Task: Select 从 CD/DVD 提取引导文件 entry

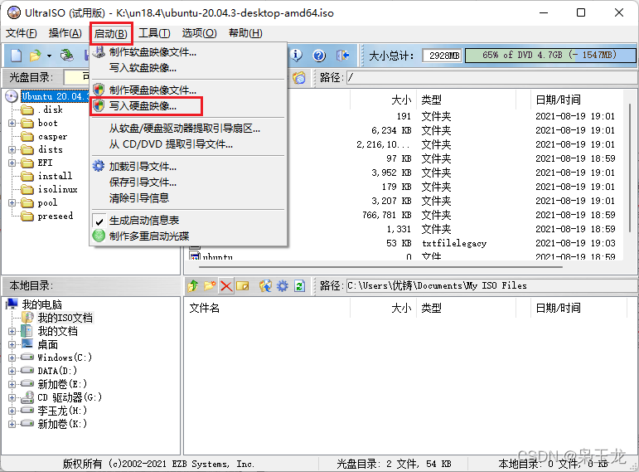Action: point(171,144)
